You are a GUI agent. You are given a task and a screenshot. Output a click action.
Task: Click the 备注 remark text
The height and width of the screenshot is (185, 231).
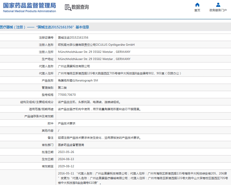click(99, 138)
